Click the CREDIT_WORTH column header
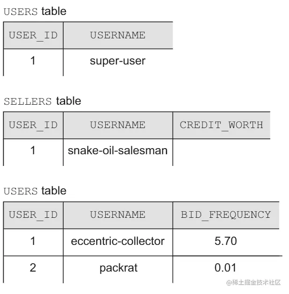The width and height of the screenshot is (289, 294). [222, 125]
